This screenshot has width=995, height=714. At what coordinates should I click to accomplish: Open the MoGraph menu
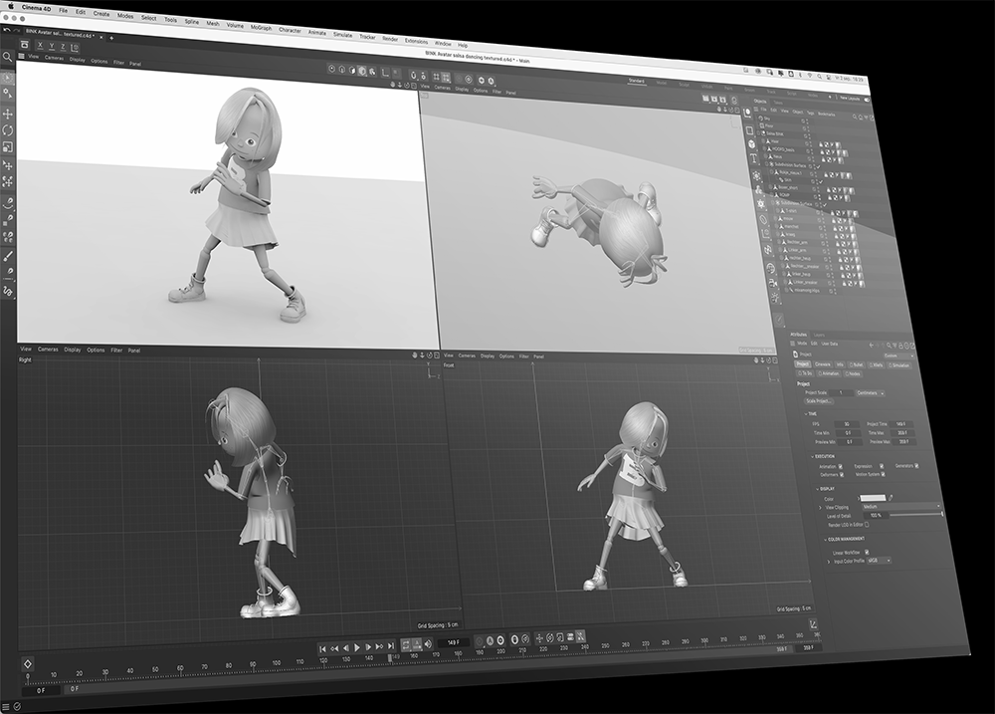coord(261,27)
